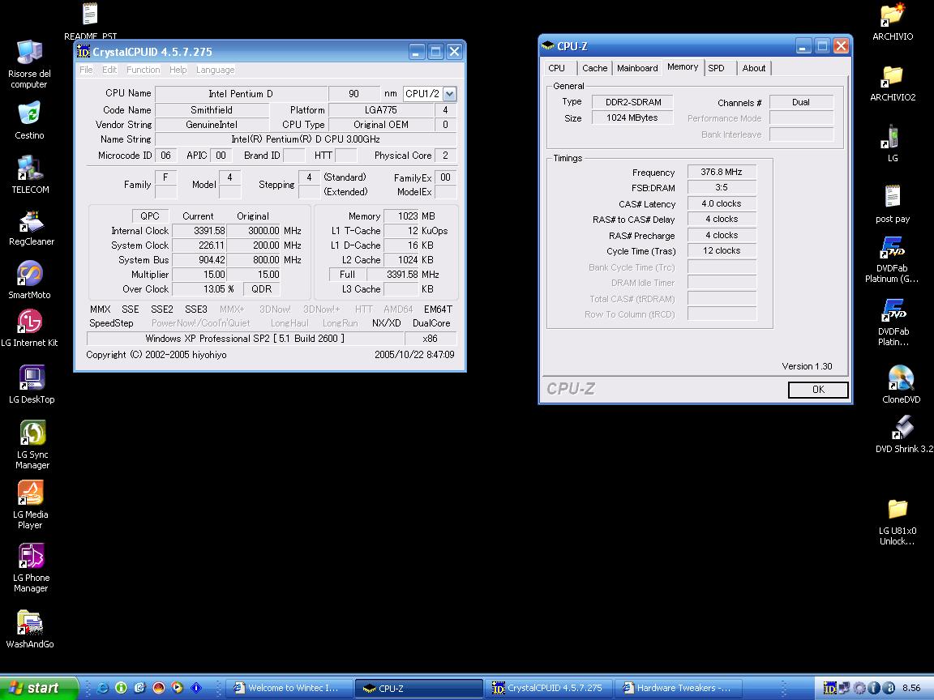
Task: Open the Windows start menu
Action: [39, 688]
